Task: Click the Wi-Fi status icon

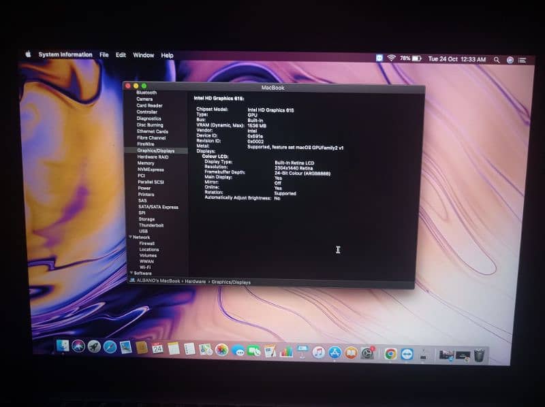Action: [391, 59]
